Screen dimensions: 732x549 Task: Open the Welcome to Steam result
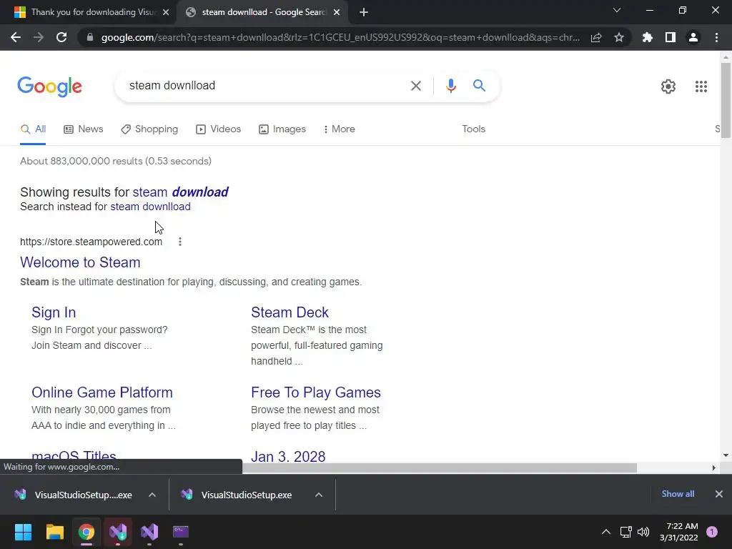tap(80, 262)
